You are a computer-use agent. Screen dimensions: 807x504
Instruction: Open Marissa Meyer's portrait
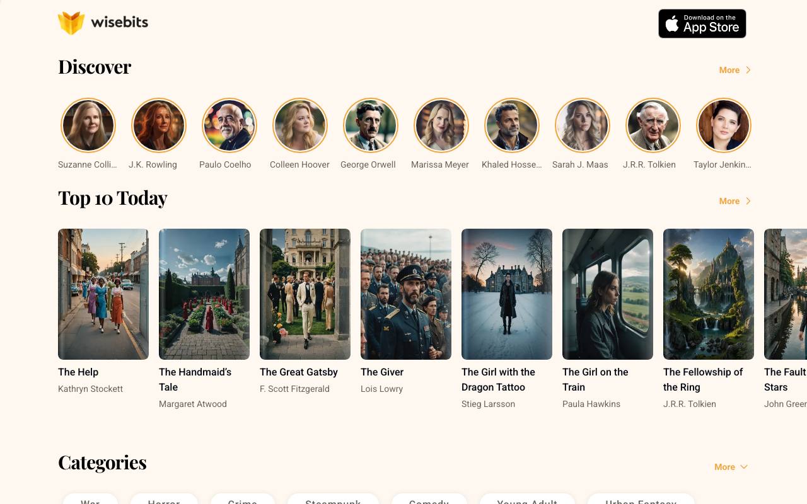[x=441, y=125]
